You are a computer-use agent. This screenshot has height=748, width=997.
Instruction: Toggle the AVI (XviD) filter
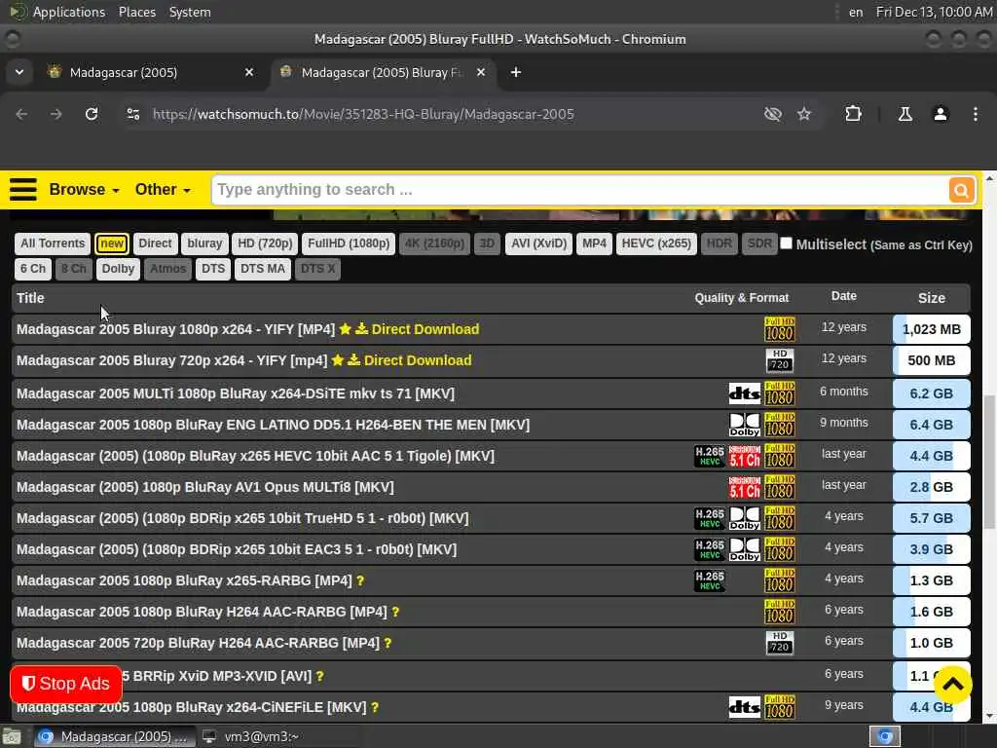point(539,243)
